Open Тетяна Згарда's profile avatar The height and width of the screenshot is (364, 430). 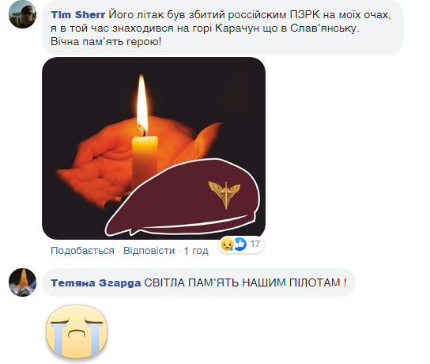click(22, 282)
